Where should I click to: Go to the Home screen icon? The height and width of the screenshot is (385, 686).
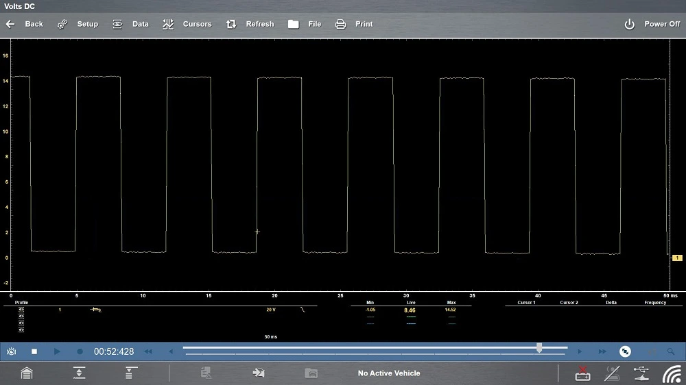26,373
